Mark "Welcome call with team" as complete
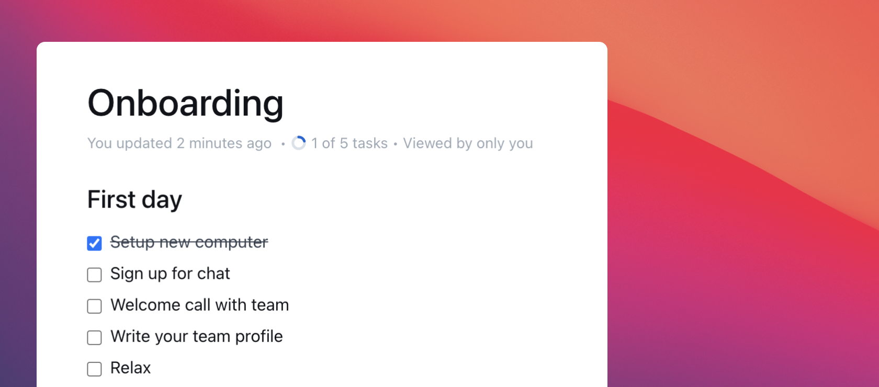879x387 pixels. point(94,306)
